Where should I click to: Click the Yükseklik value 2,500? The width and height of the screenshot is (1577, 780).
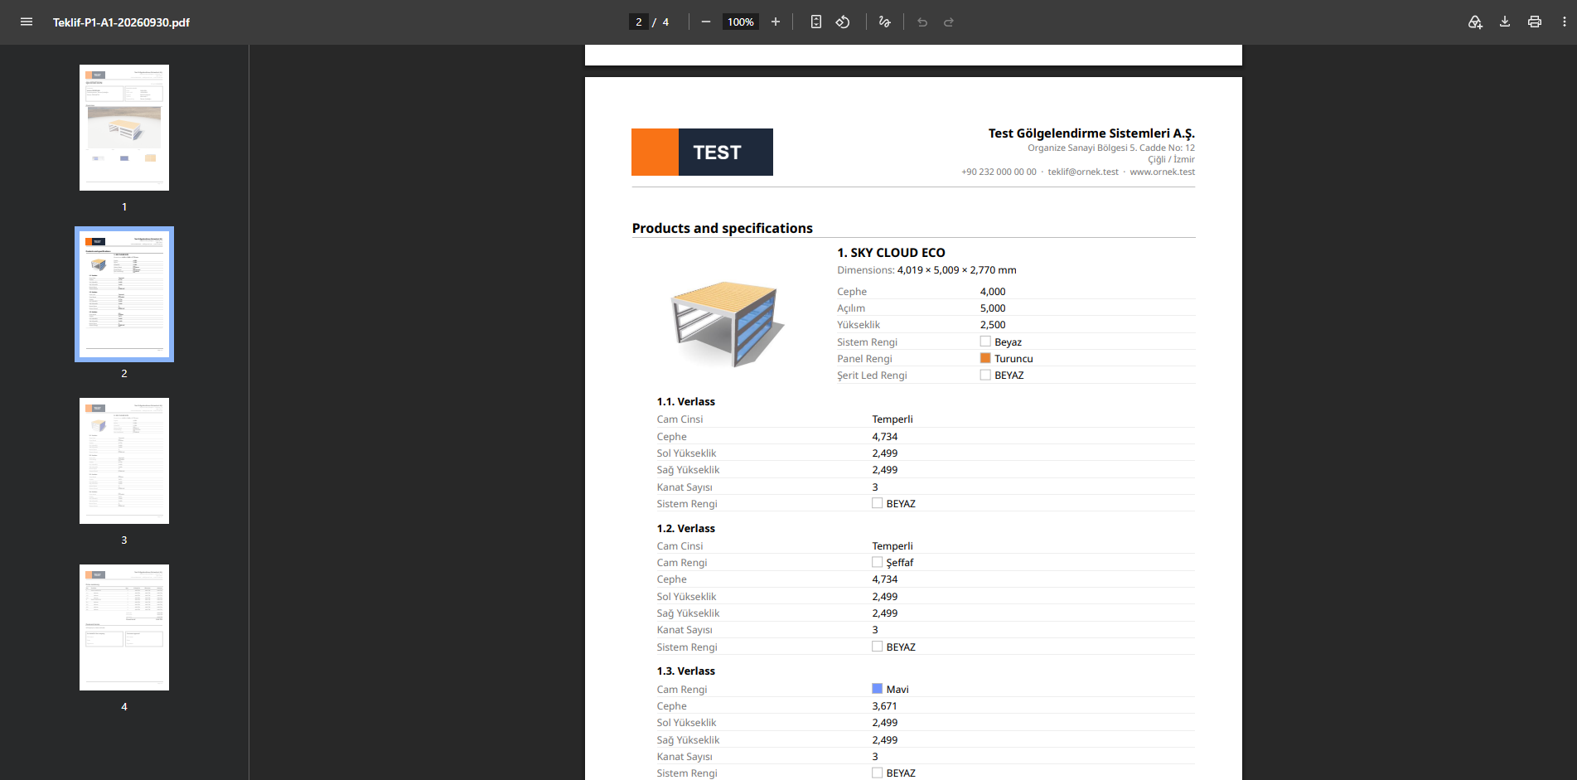click(x=993, y=325)
